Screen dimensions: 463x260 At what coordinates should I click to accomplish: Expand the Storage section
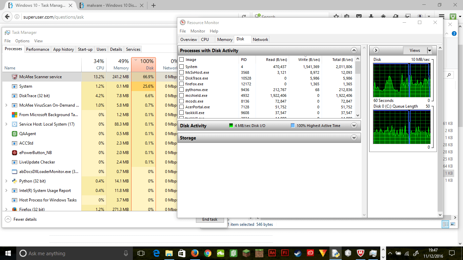pos(354,137)
